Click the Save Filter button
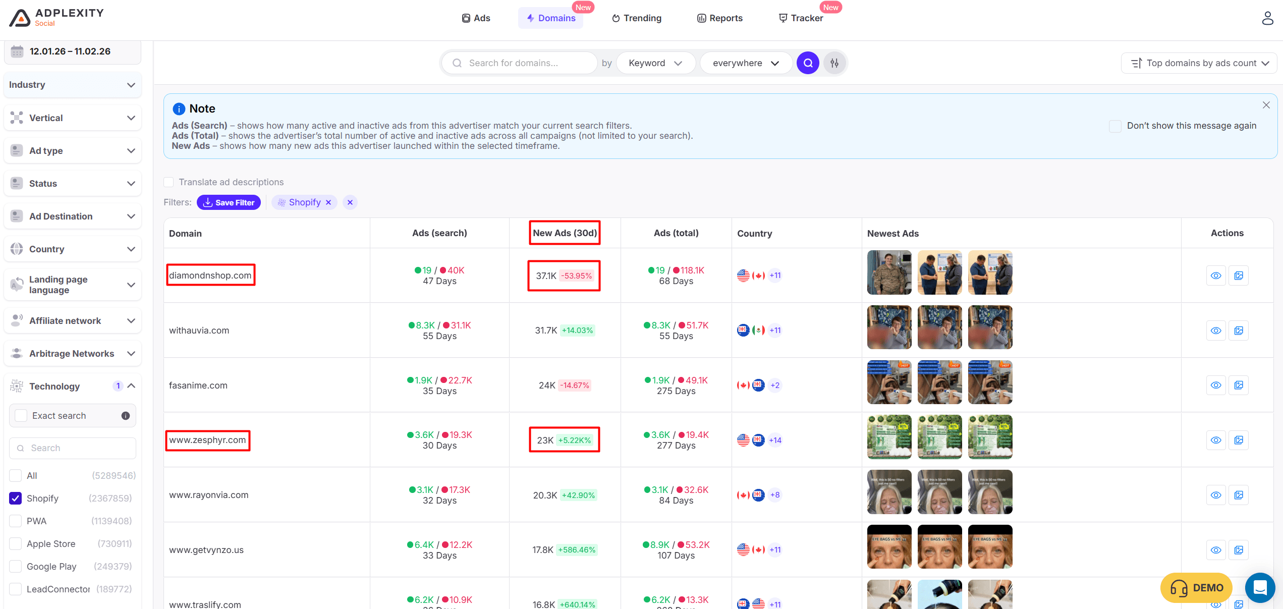The height and width of the screenshot is (609, 1283). tap(229, 202)
